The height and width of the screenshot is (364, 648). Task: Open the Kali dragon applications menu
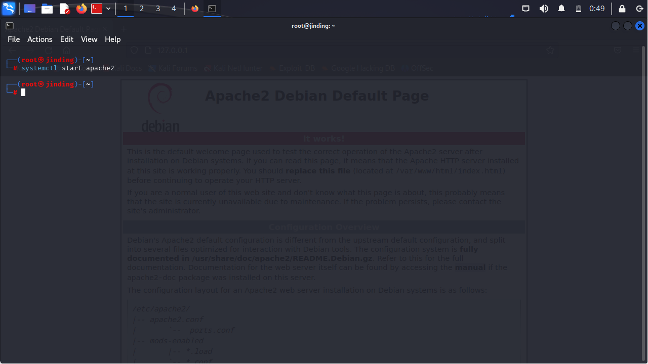click(x=9, y=8)
